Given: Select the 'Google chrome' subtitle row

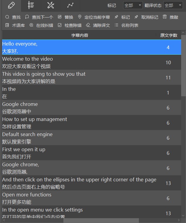Looking at the screenshot, I should pos(79,108).
